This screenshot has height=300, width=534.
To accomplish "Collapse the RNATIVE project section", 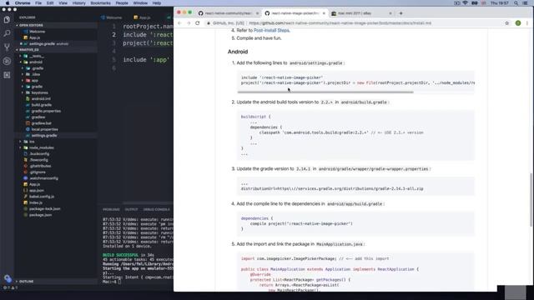I will [x=28, y=50].
